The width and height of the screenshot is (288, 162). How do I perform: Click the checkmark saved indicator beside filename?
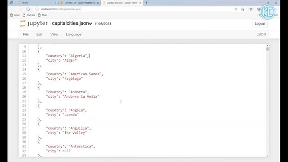[90, 24]
